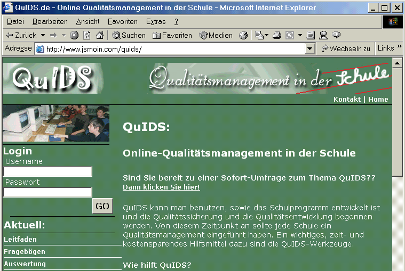The width and height of the screenshot is (405, 271).
Task: Go to the browser Home icon
Action: point(100,35)
